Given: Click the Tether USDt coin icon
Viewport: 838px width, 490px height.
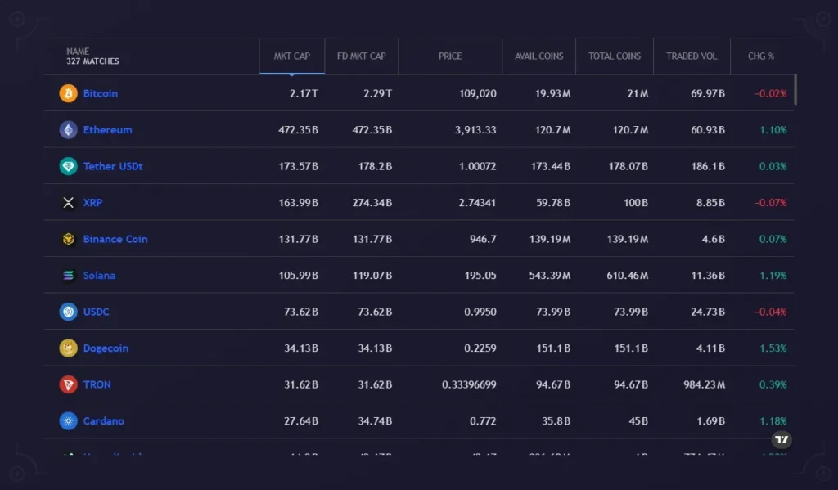Looking at the screenshot, I should pyautogui.click(x=69, y=165).
